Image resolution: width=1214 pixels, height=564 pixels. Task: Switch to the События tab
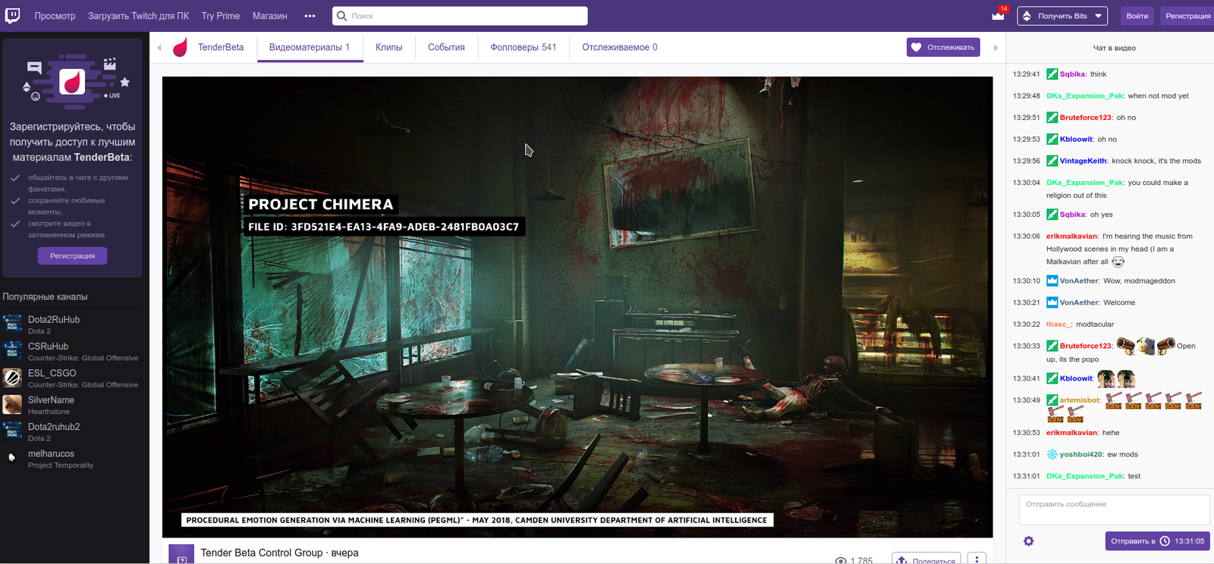coord(446,47)
